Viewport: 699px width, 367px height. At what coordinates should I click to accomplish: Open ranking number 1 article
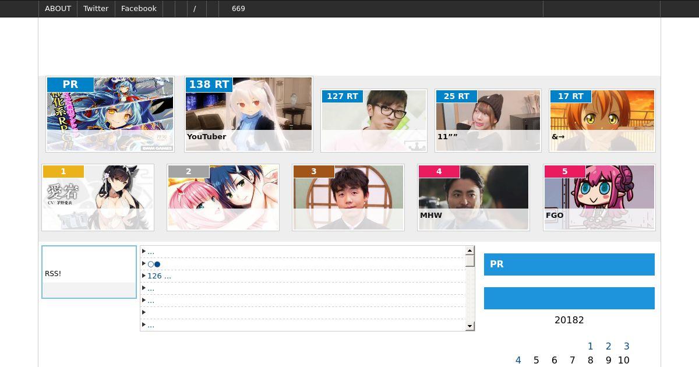[98, 197]
